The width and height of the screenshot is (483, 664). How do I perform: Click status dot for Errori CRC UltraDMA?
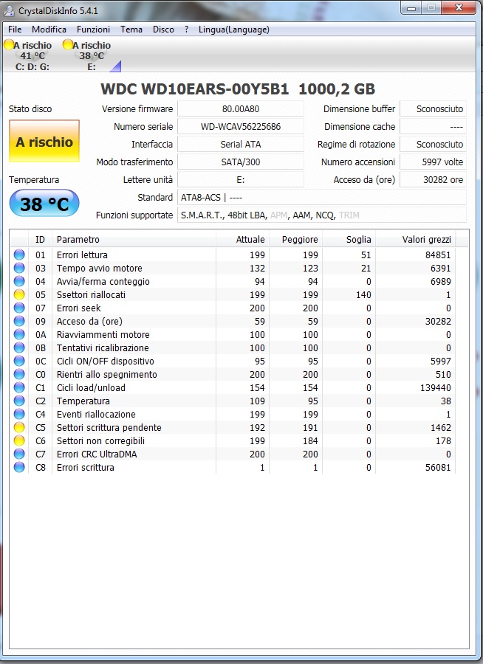click(19, 454)
